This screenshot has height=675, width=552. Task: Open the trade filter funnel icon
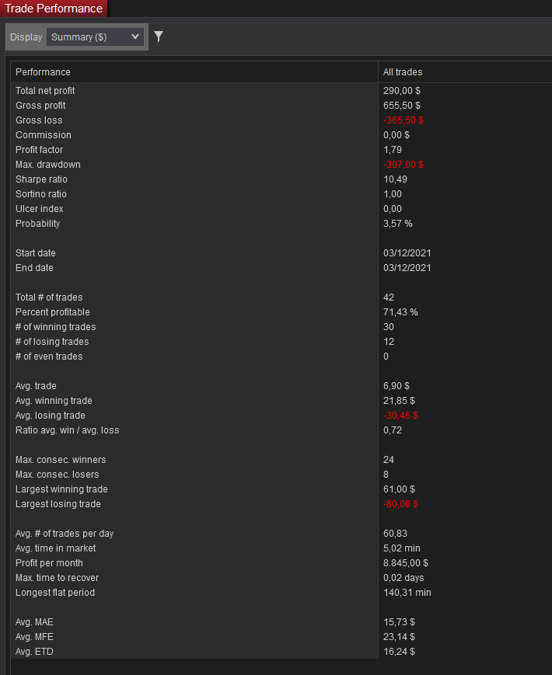159,37
